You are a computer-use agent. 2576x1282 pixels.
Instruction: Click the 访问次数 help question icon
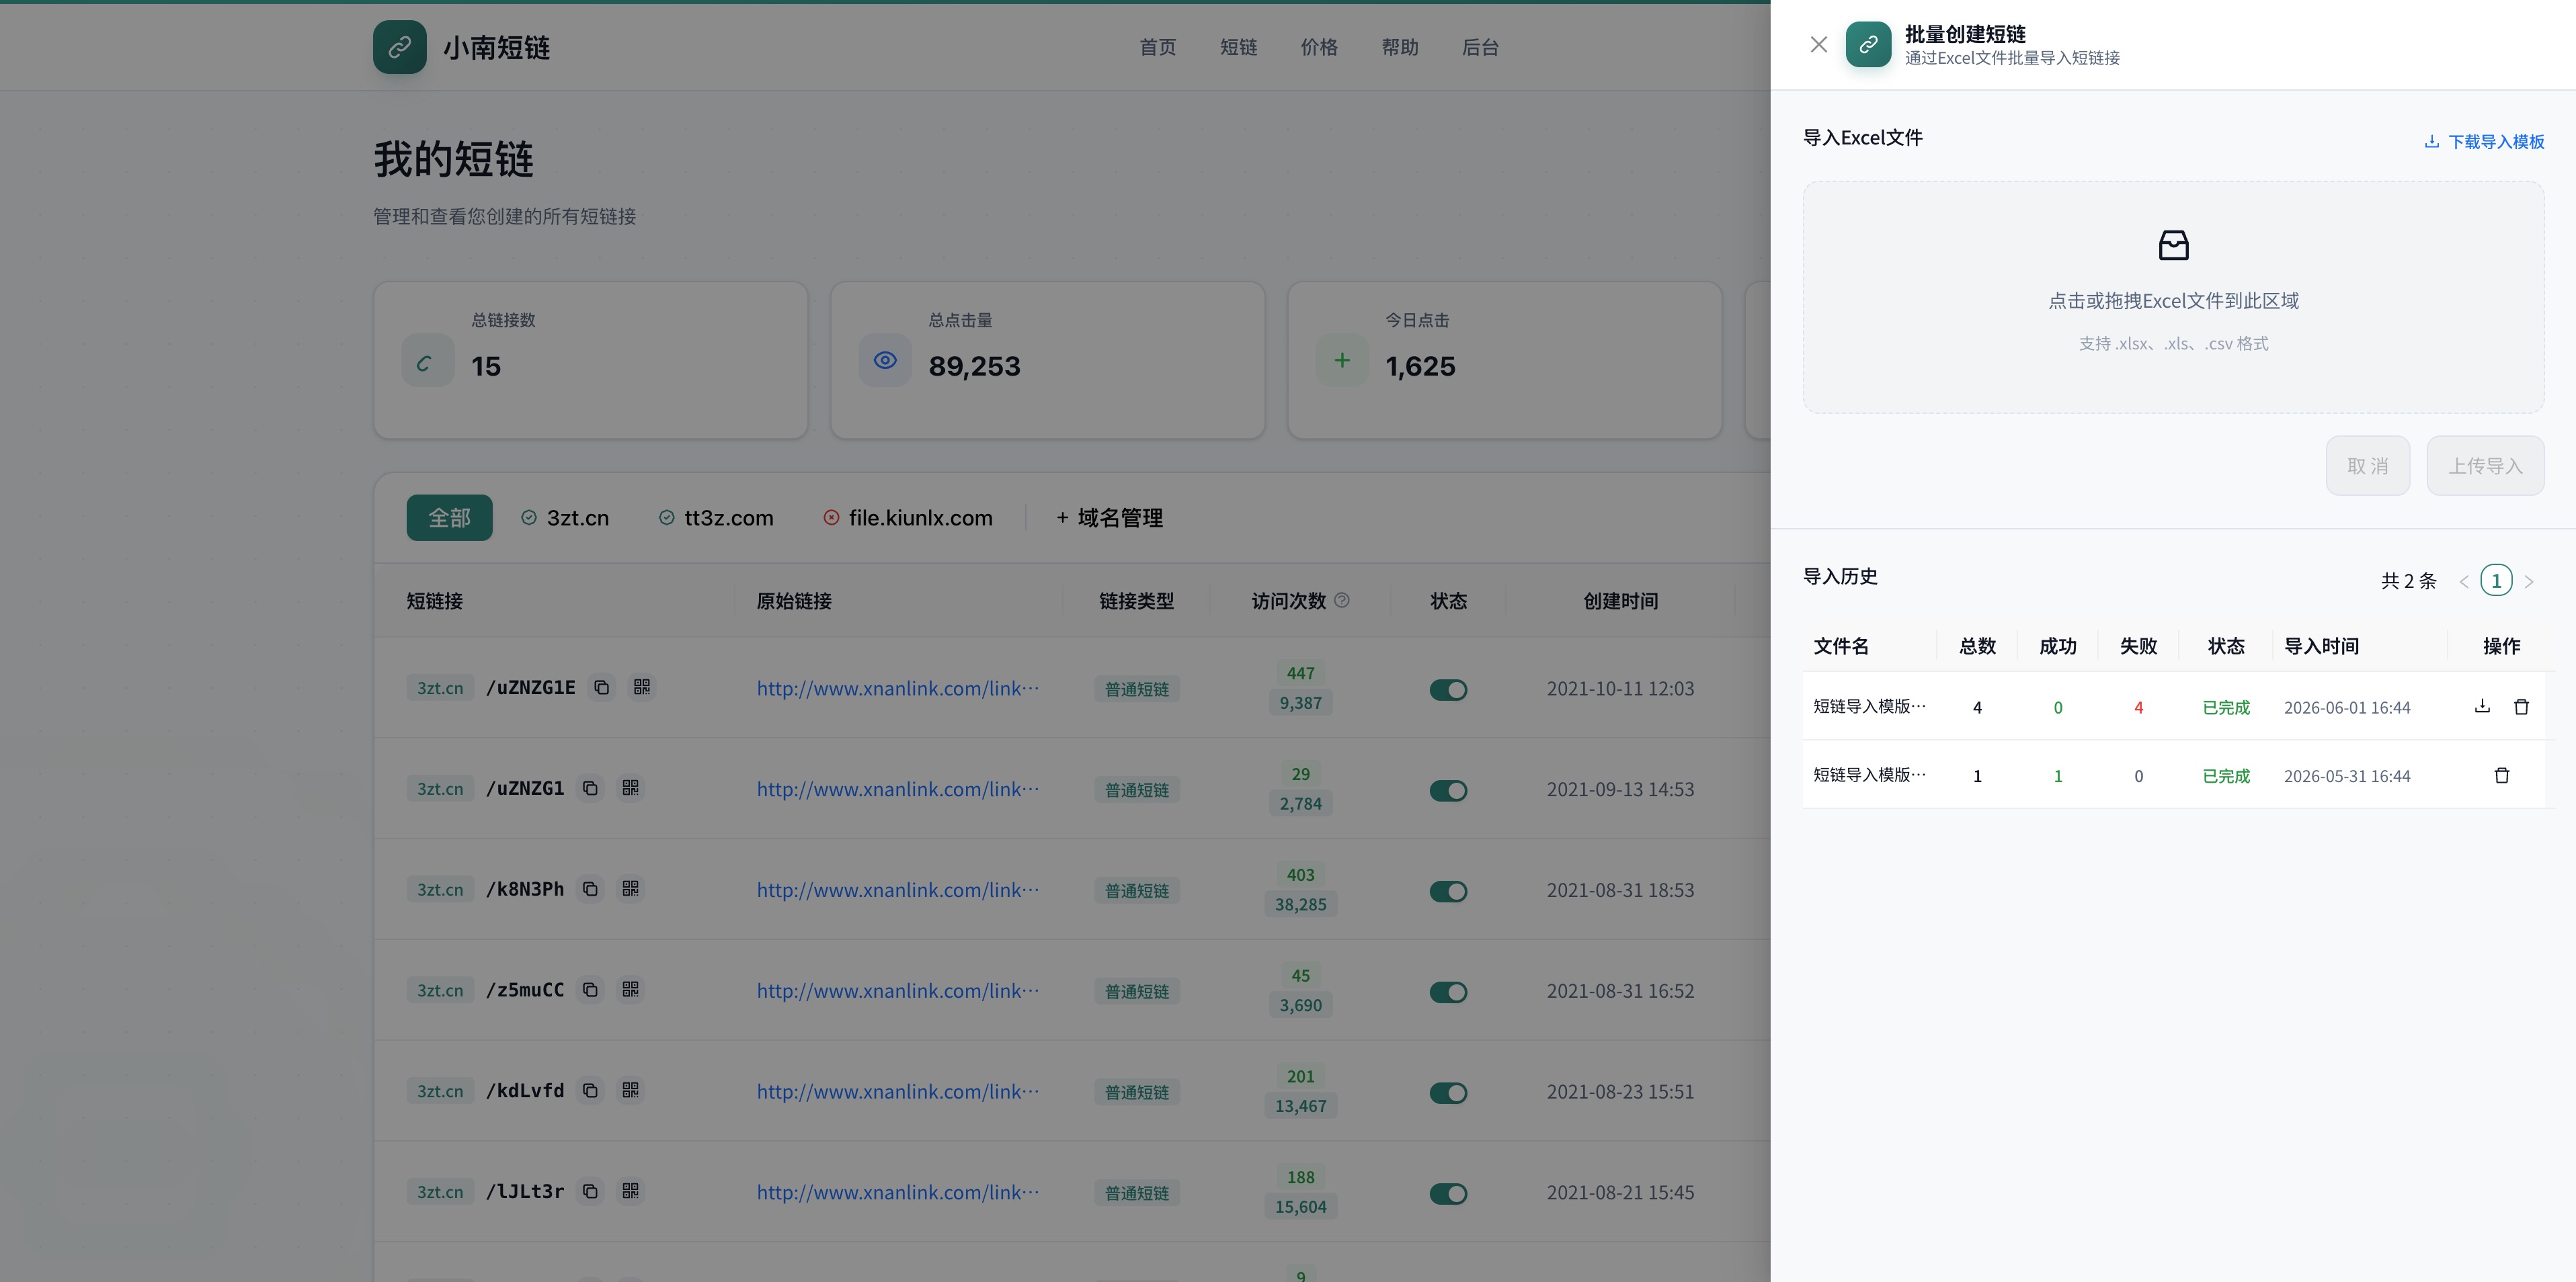tap(1342, 601)
